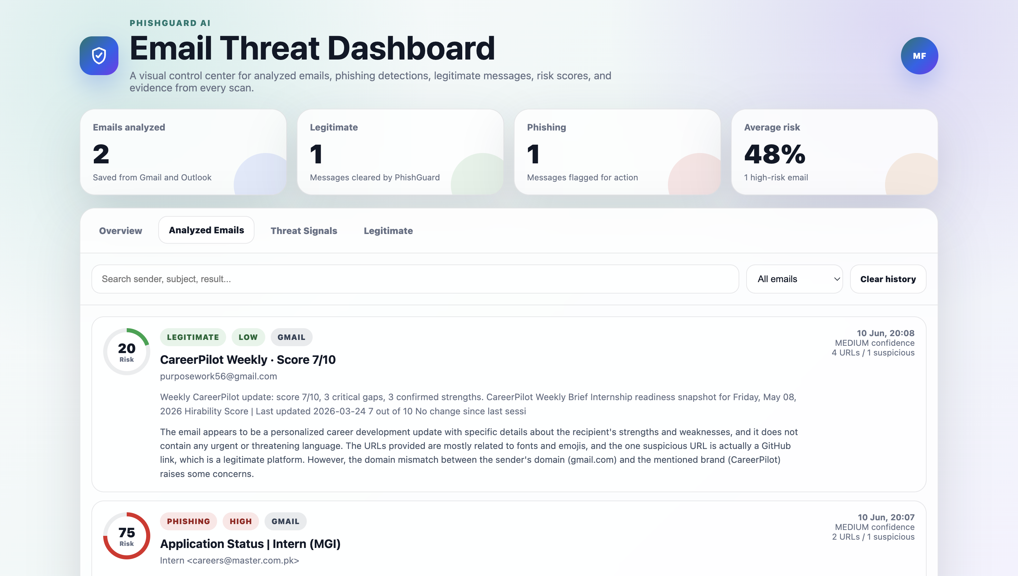Click the CareerPilot analysis explanation paragraph

pos(479,452)
